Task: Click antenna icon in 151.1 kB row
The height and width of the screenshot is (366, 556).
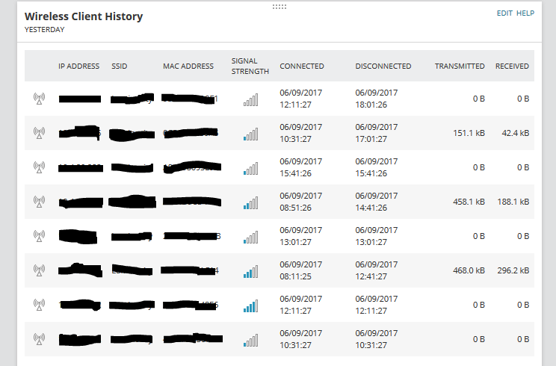Action: [39, 133]
